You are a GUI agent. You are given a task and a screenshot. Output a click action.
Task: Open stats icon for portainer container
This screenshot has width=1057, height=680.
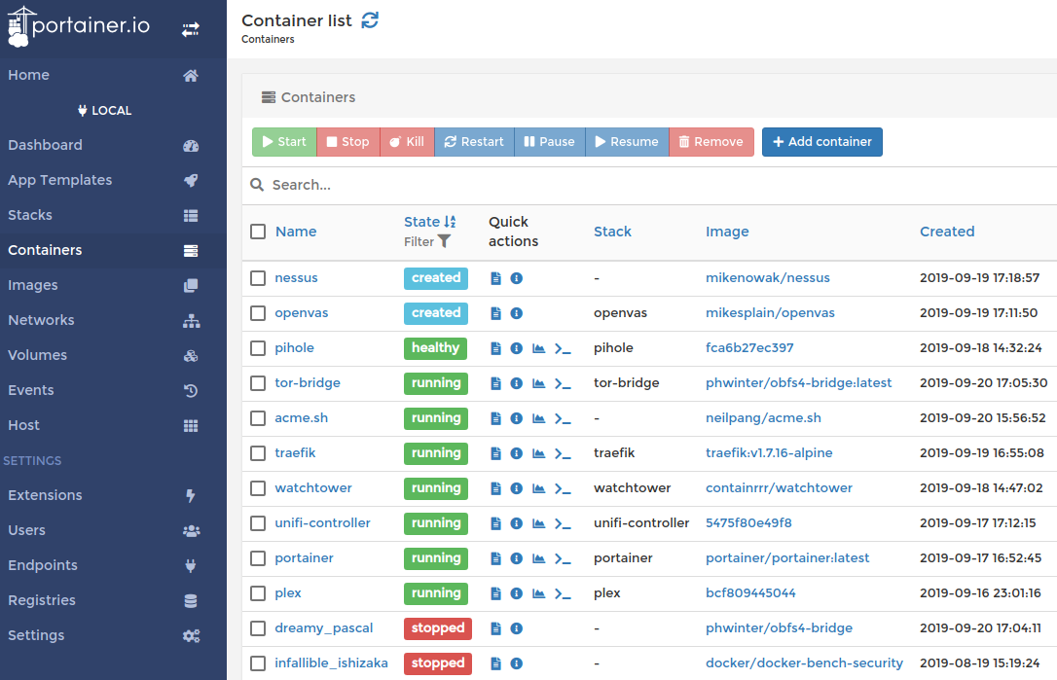538,558
